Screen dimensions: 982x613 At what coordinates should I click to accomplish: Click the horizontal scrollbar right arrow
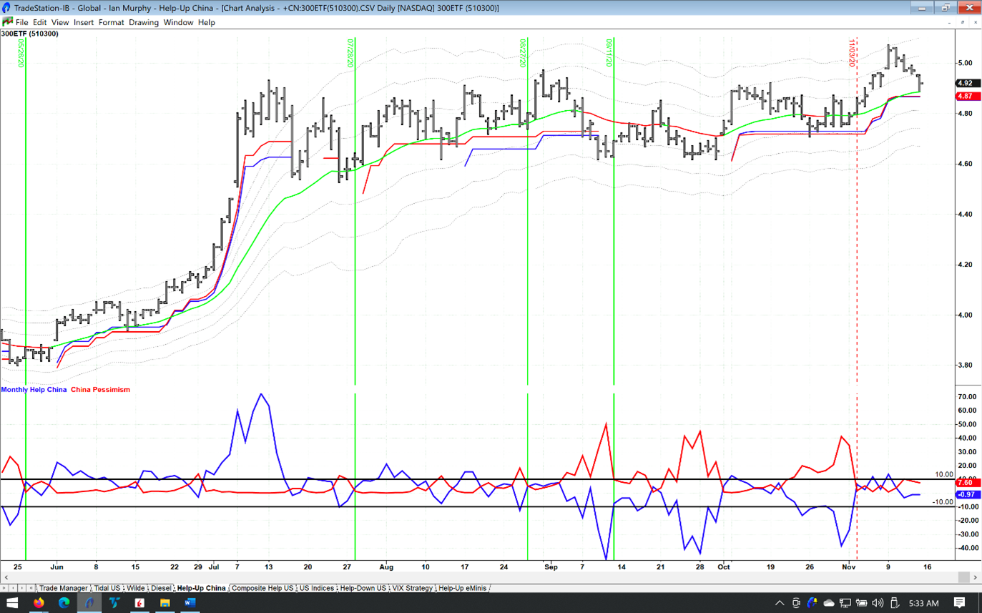click(x=976, y=577)
